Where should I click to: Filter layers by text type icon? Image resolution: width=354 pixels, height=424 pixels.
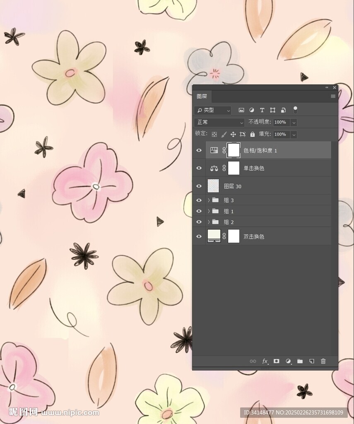coord(262,110)
